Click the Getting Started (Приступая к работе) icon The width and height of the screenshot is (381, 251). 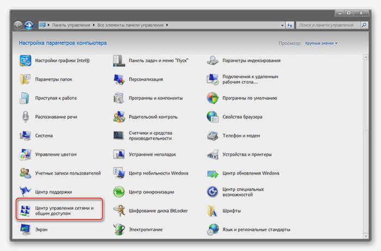pyautogui.click(x=25, y=98)
